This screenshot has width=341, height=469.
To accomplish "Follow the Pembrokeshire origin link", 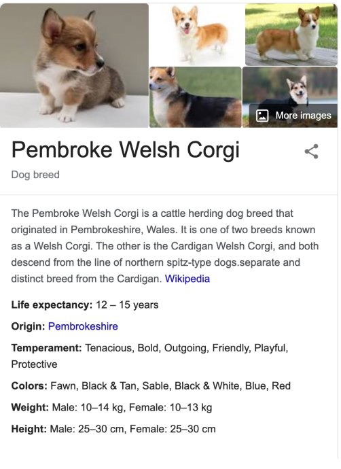I will [x=83, y=326].
